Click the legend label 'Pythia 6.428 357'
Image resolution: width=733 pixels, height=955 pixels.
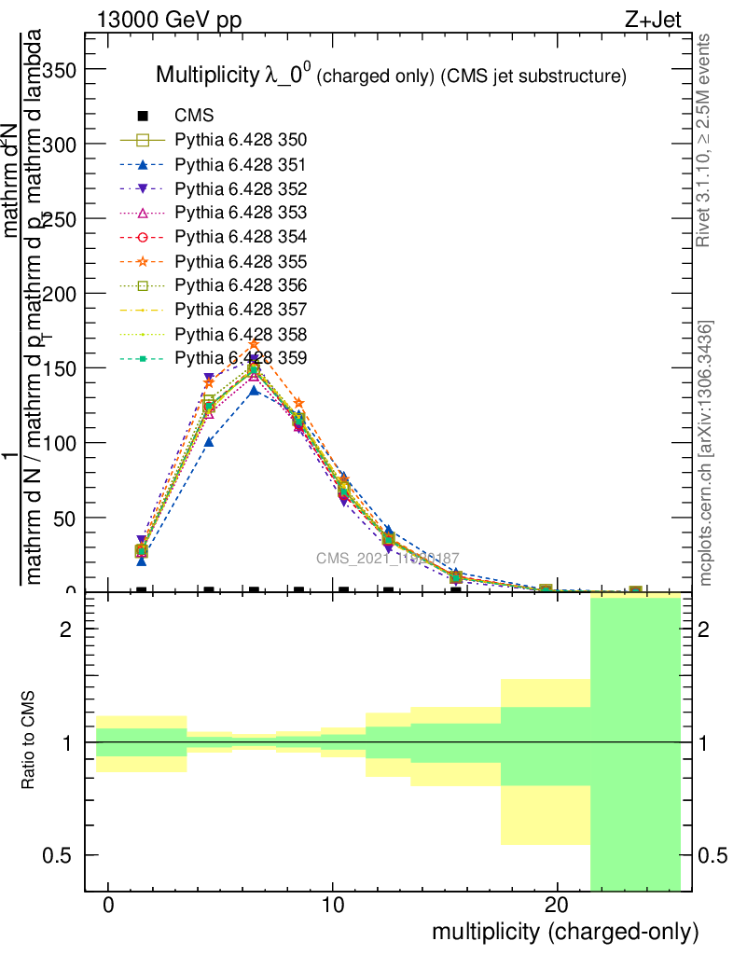[241, 310]
